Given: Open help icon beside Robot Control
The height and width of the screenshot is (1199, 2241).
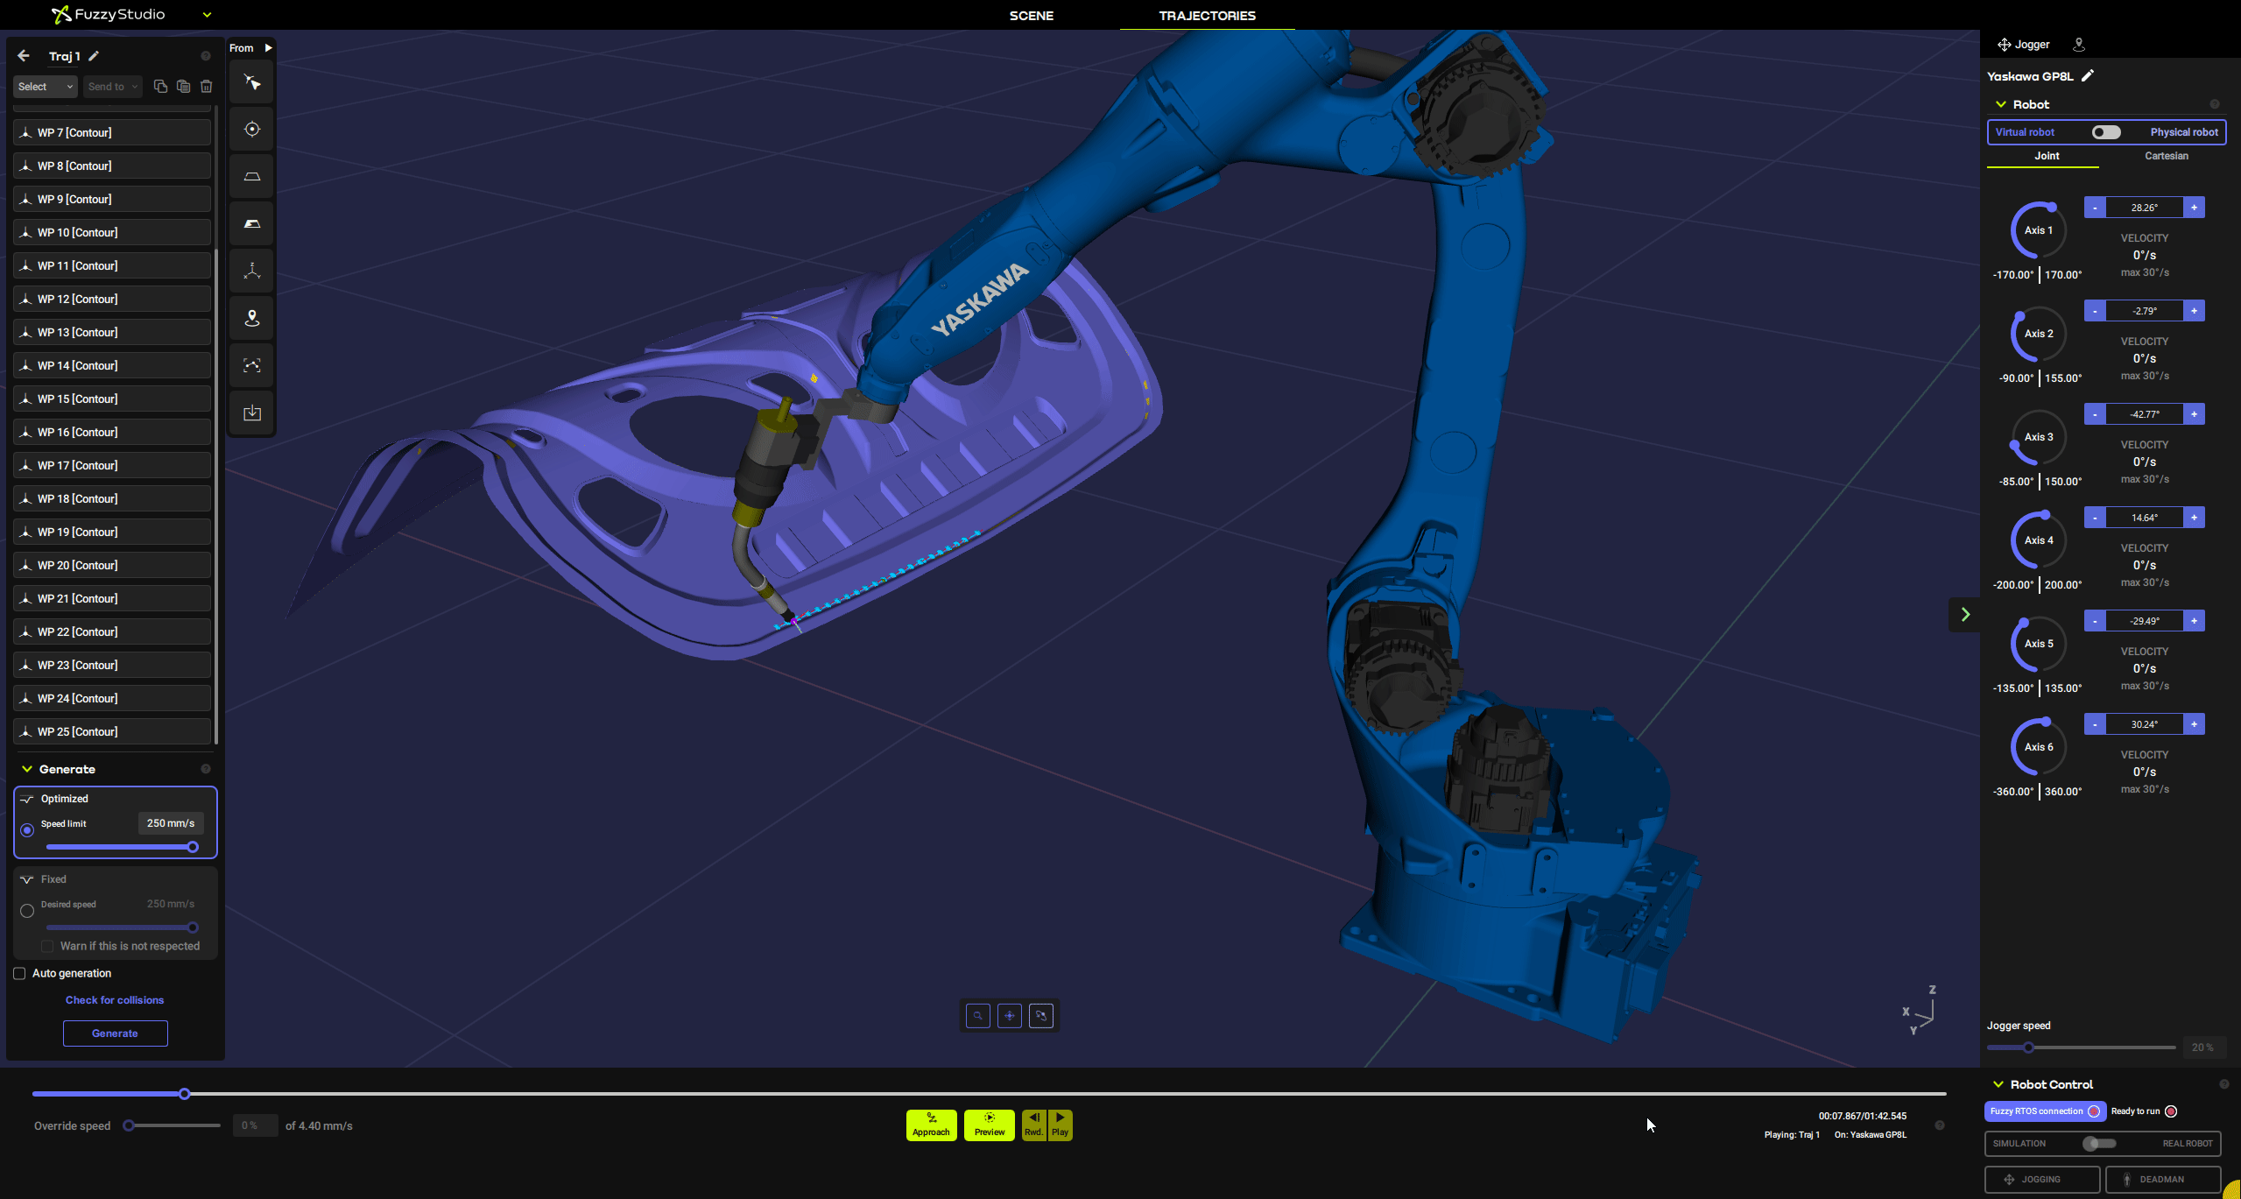Looking at the screenshot, I should [x=2224, y=1084].
